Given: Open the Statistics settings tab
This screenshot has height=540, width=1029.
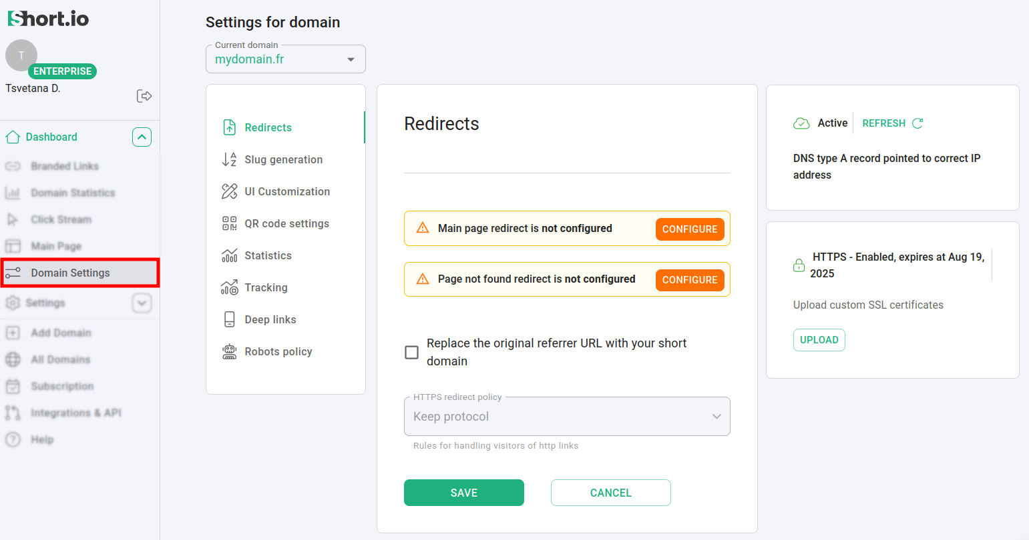Looking at the screenshot, I should coord(268,255).
